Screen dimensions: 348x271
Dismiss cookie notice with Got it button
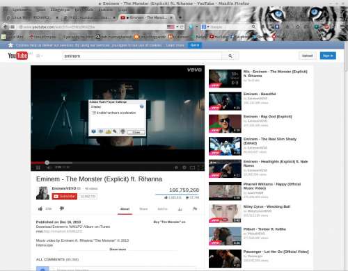(195, 45)
